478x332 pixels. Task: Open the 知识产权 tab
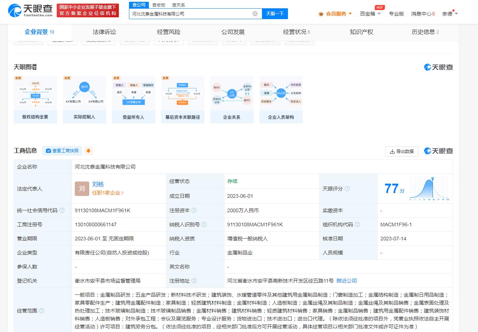[x=361, y=32]
